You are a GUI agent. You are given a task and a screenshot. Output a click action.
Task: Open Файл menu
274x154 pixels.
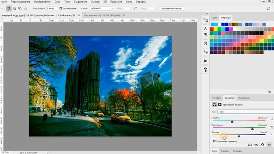(4, 2)
